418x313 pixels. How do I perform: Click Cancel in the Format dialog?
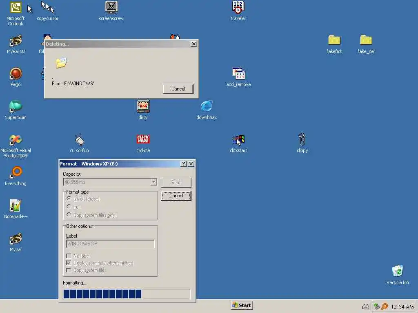coord(176,196)
